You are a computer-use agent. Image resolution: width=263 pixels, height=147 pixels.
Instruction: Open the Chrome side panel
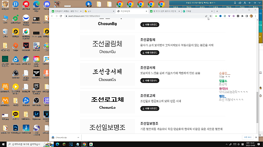(247, 16)
